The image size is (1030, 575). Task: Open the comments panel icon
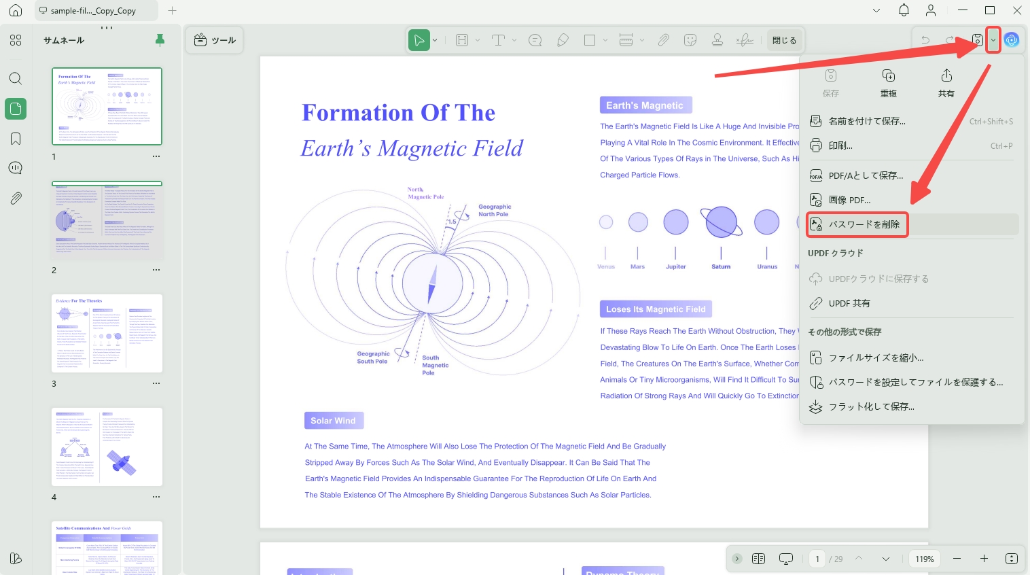click(16, 168)
